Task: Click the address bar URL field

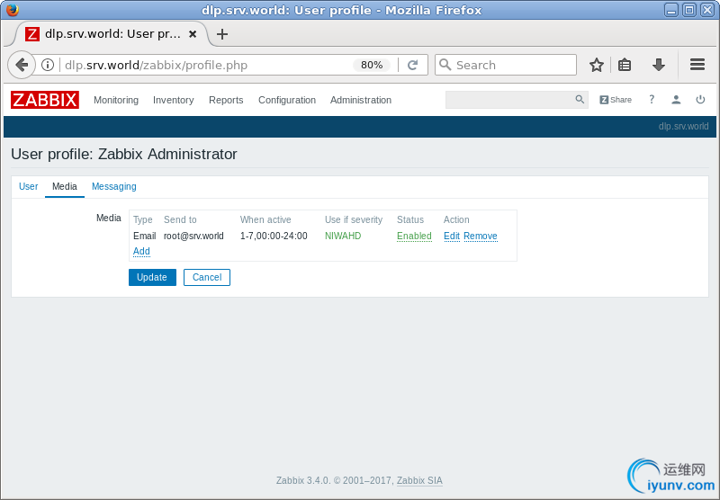Action: 207,65
